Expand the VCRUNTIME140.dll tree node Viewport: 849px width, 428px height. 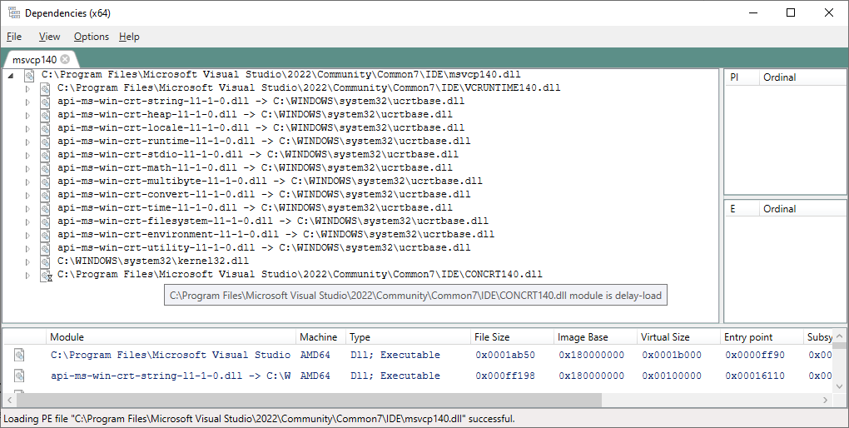click(x=27, y=88)
